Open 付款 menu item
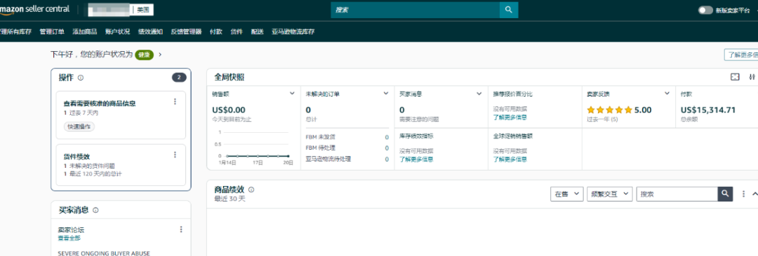The width and height of the screenshot is (758, 256). click(x=216, y=31)
